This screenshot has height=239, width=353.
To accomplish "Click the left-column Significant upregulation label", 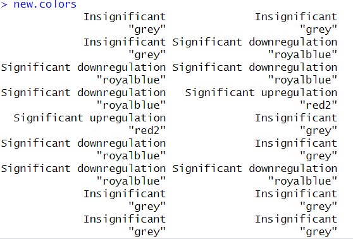I will [x=90, y=118].
